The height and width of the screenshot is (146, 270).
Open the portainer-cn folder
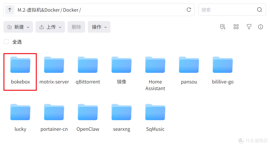[x=54, y=112]
